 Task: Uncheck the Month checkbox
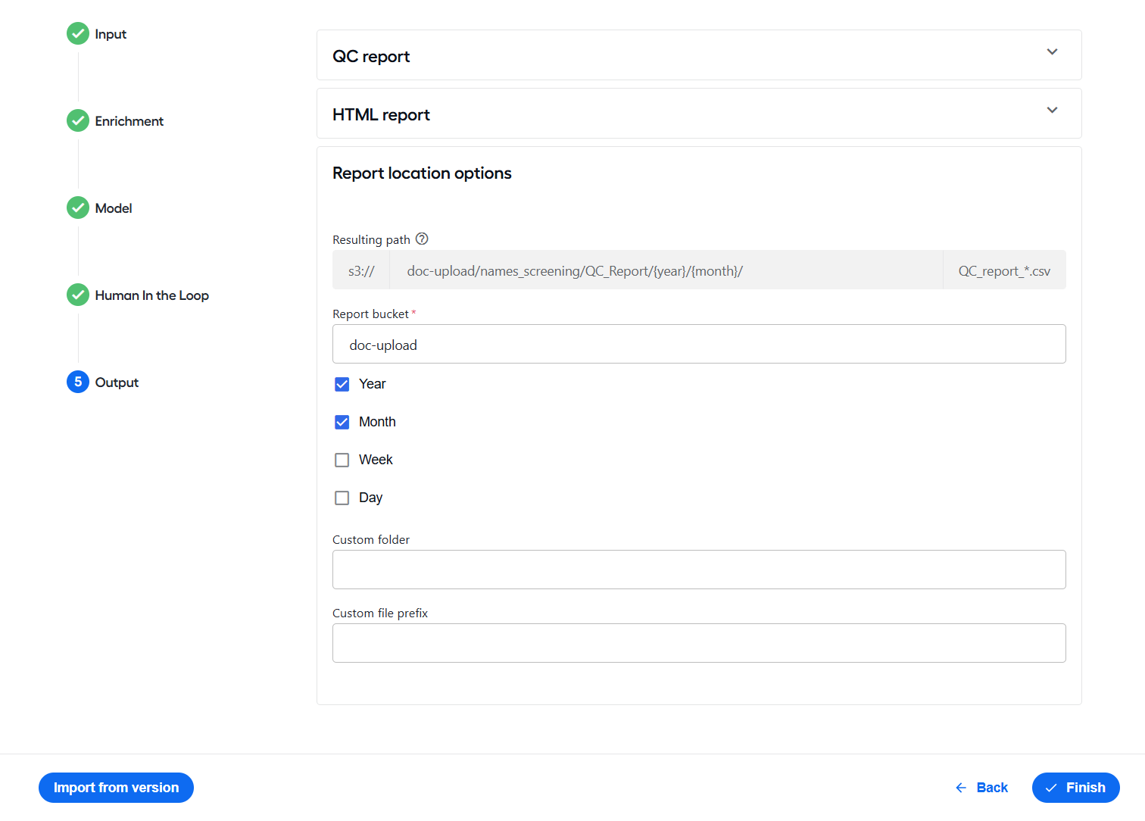342,422
